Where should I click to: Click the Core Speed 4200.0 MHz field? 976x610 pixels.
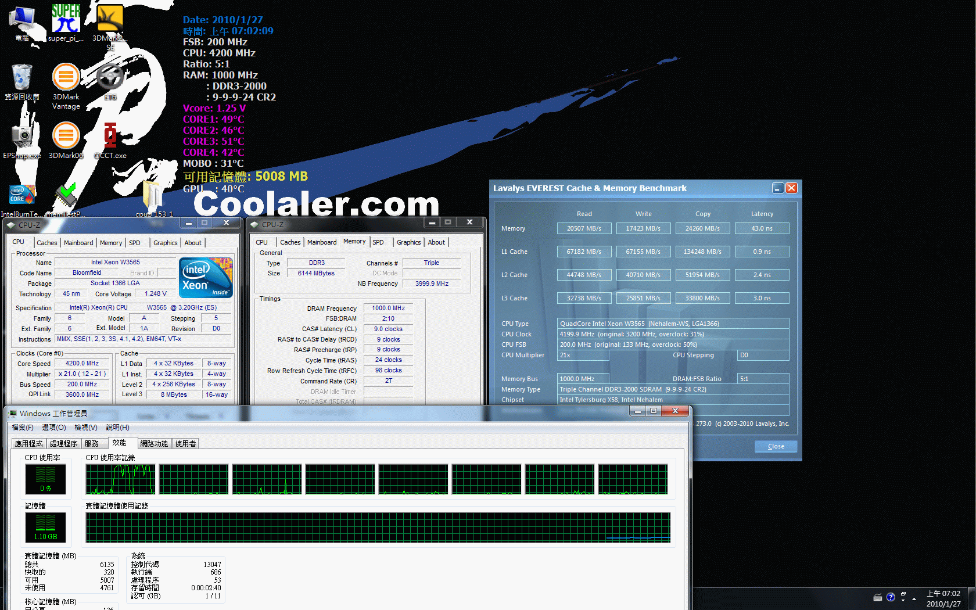click(x=82, y=363)
